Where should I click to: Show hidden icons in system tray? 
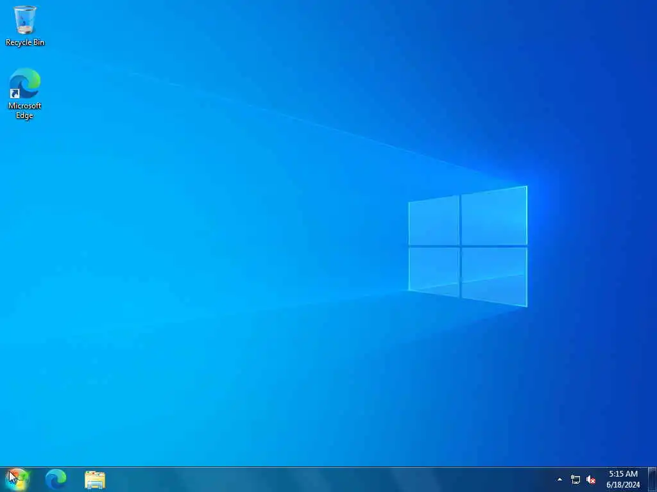point(559,479)
